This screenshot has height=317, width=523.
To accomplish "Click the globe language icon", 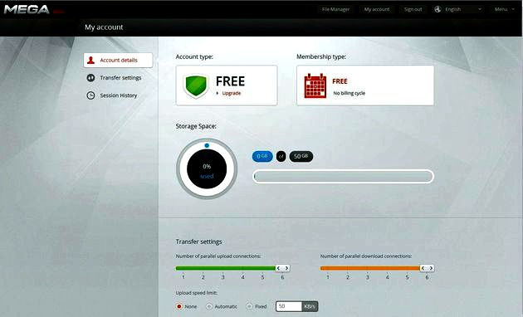I will tap(437, 9).
